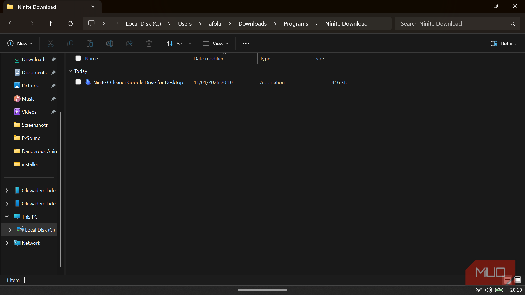Screen dimensions: 525x295
Task: Open Music in sidebar
Action: 24,99
